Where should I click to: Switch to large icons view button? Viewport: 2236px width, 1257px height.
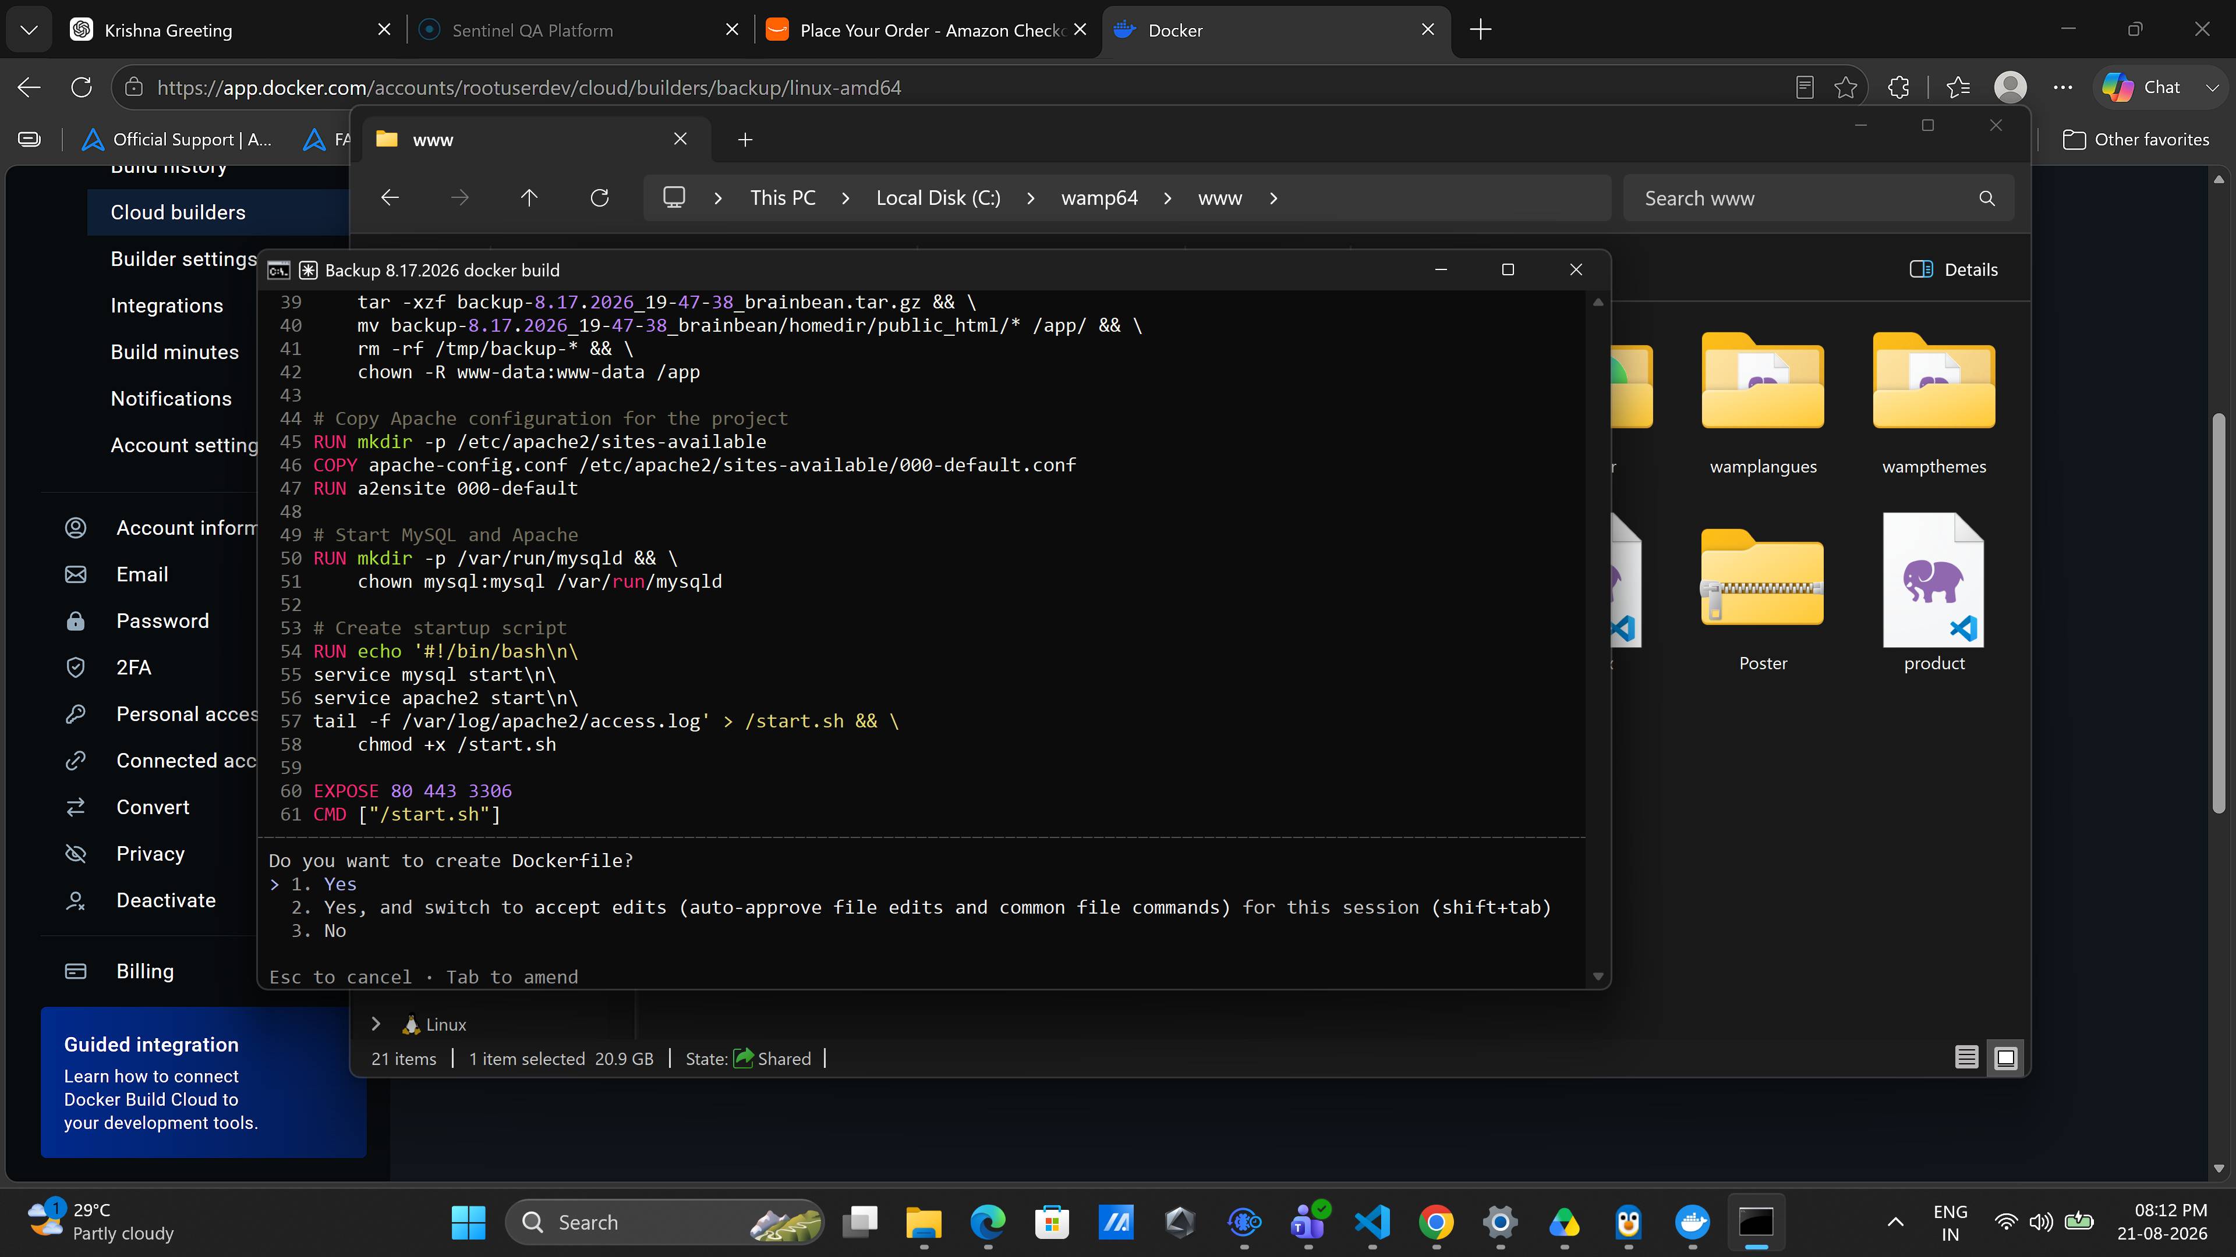pos(2006,1057)
